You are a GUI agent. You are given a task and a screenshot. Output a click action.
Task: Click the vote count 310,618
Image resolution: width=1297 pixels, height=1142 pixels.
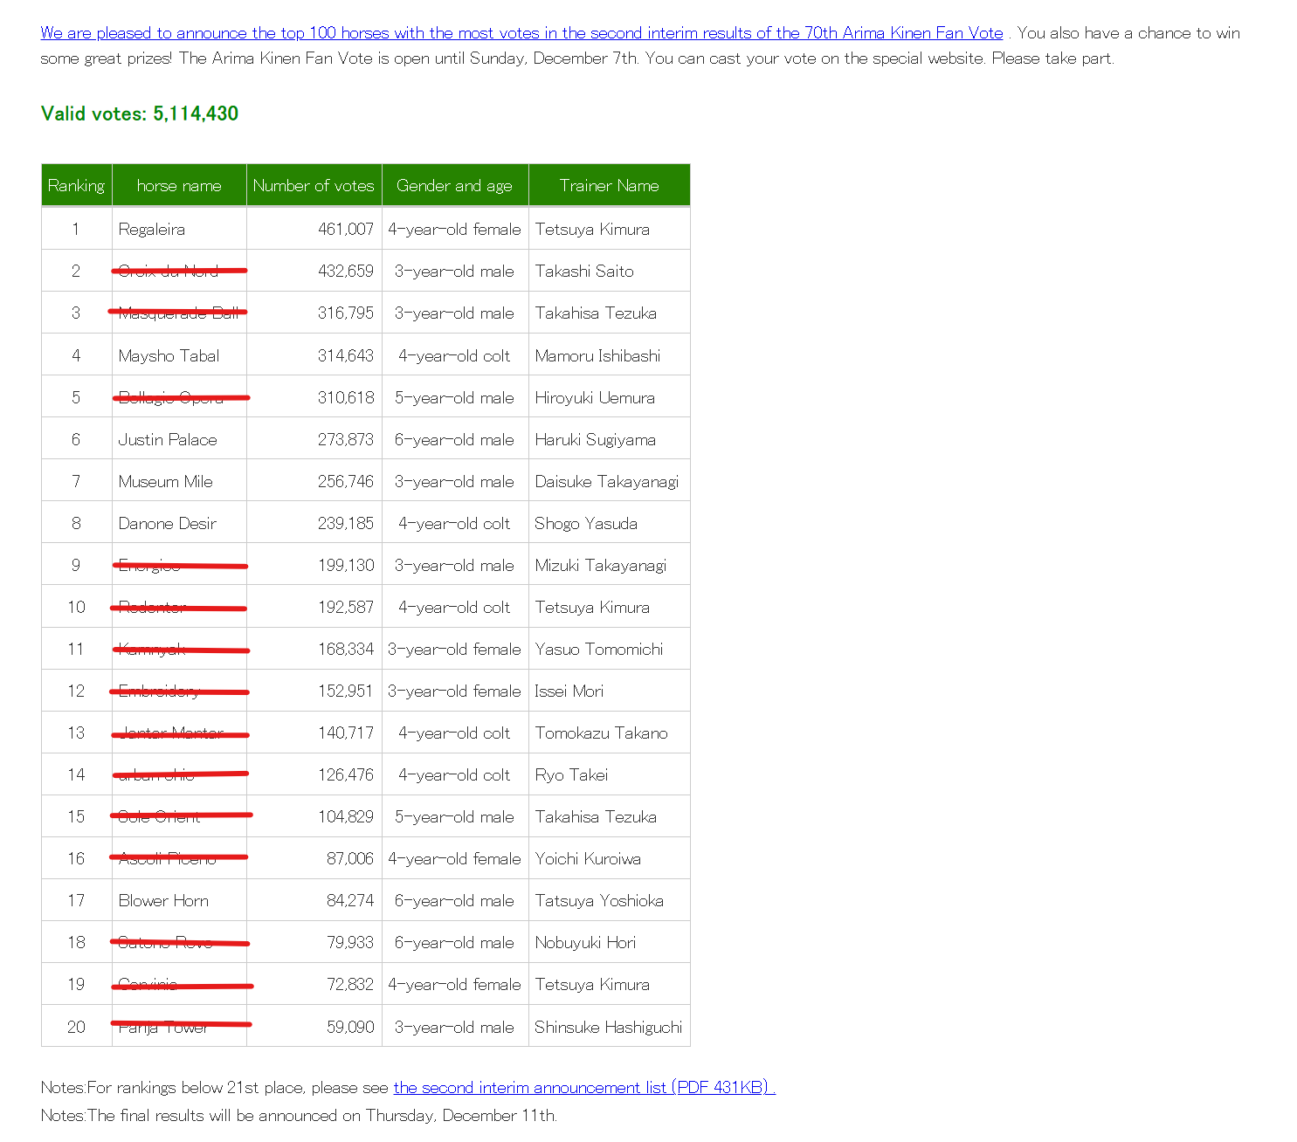[346, 397]
